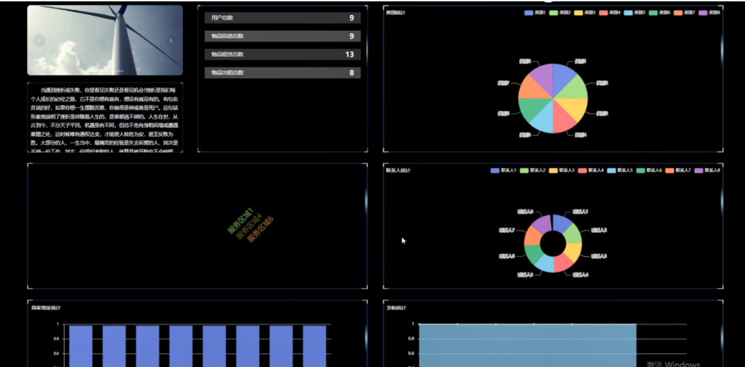Toggle 类别7 legend entry

coord(685,12)
